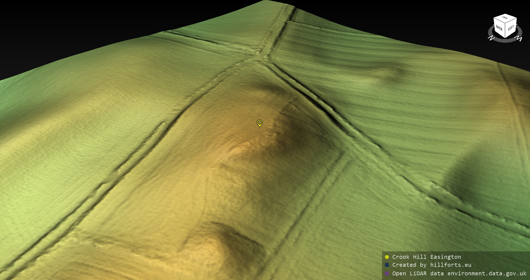
Task: Click the gray compass ring between N and W
Action: 505,41
